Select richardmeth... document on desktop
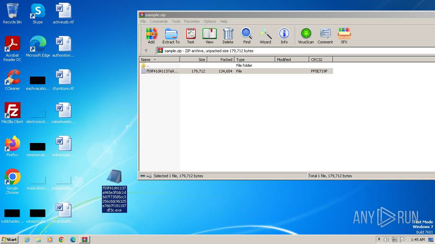 pos(63,213)
